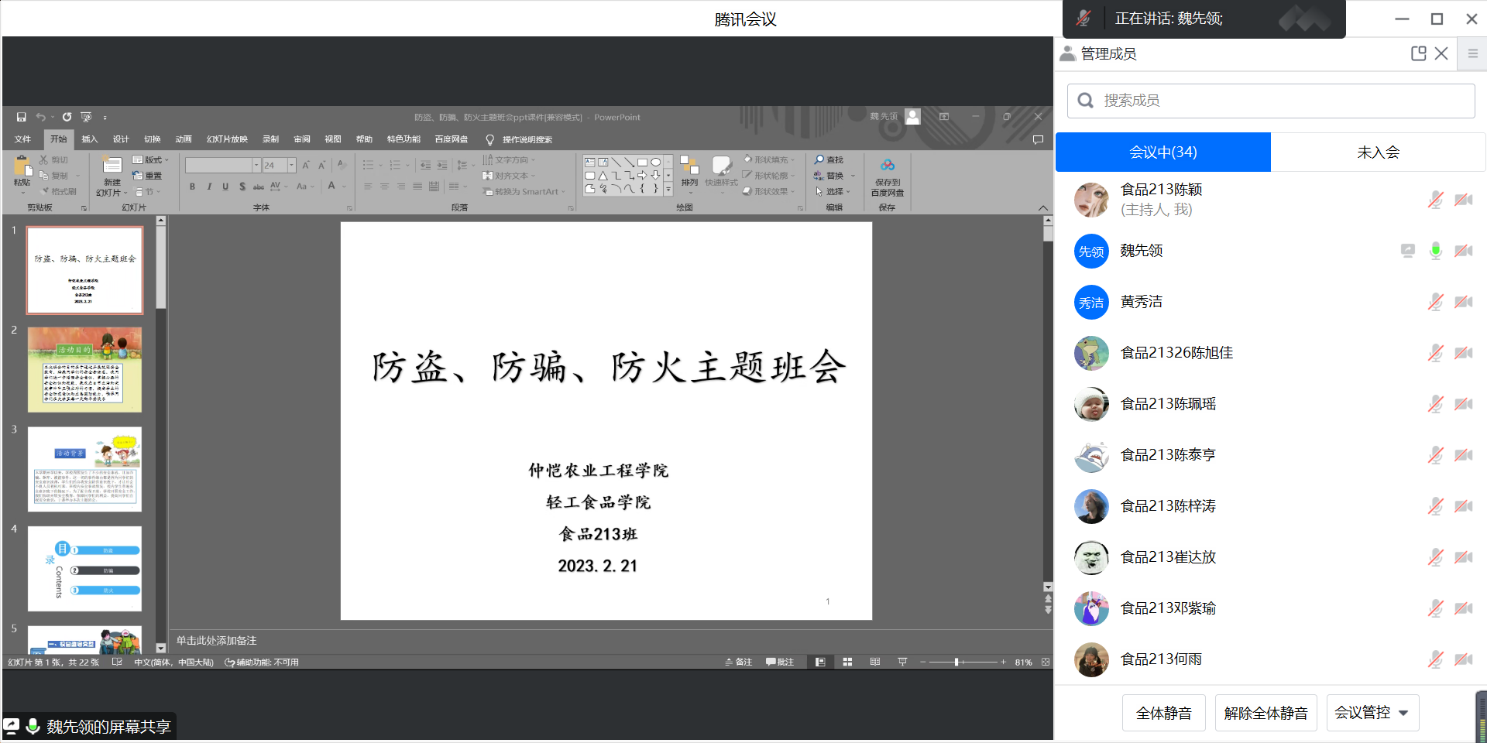Toggle camera for 食品21326陈旭佳
This screenshot has height=743, width=1487.
(x=1463, y=353)
